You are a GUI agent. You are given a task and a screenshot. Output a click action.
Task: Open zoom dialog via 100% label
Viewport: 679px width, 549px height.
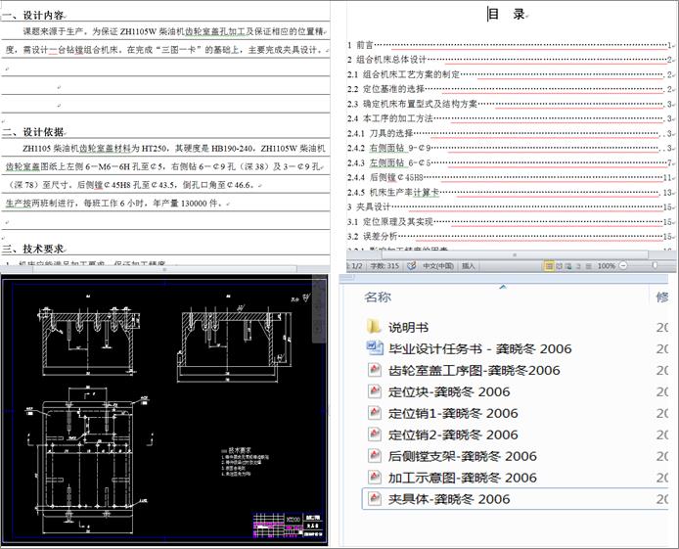(x=607, y=266)
